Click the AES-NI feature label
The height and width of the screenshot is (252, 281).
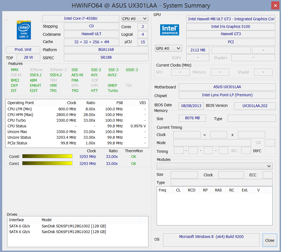pos(77,75)
